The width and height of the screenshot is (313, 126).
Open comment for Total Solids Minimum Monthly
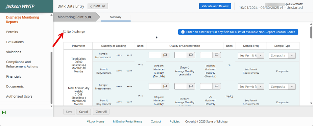(165, 55)
